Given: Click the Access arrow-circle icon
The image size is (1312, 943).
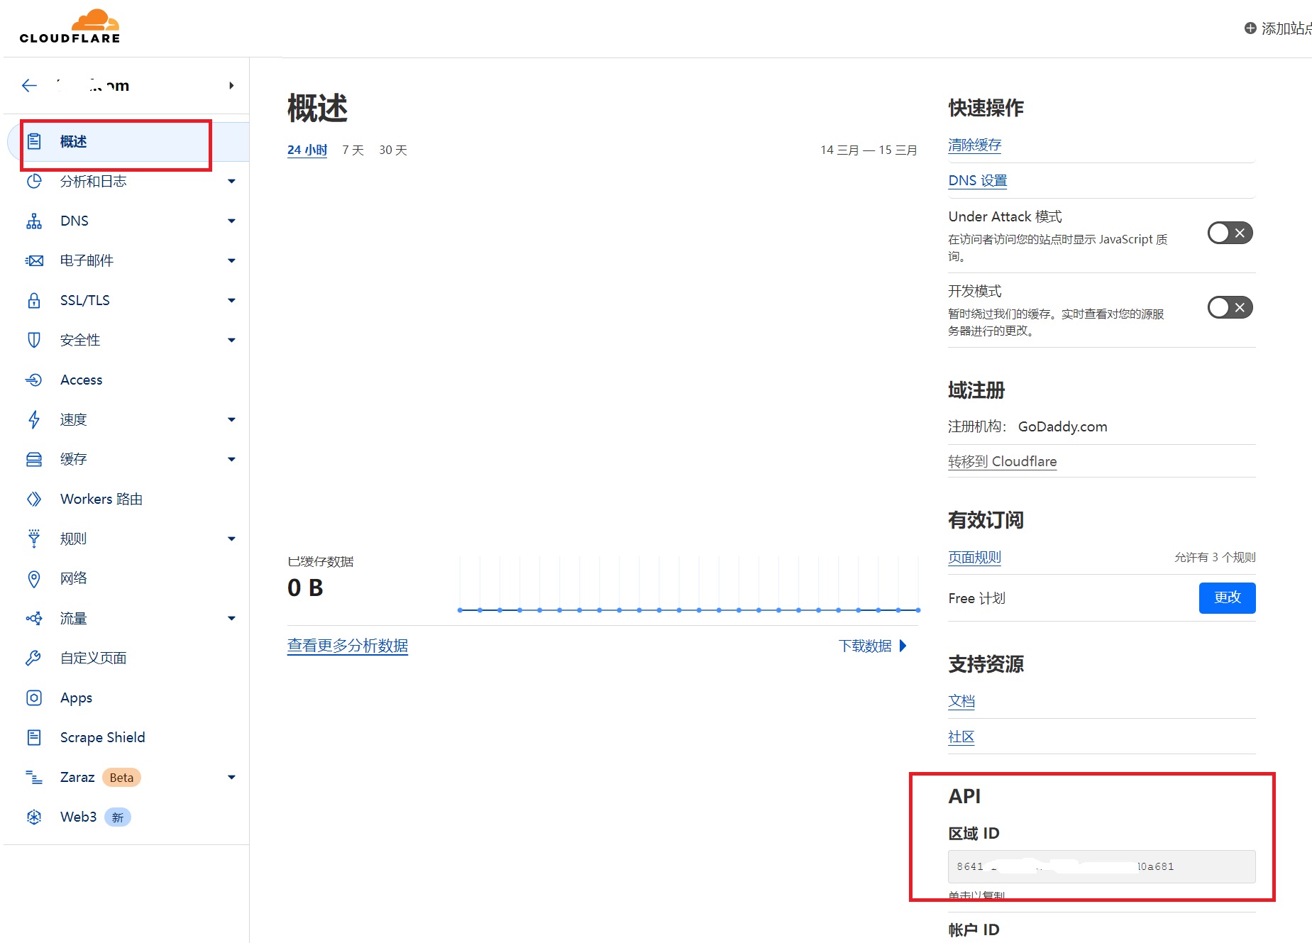Looking at the screenshot, I should click(x=34, y=380).
